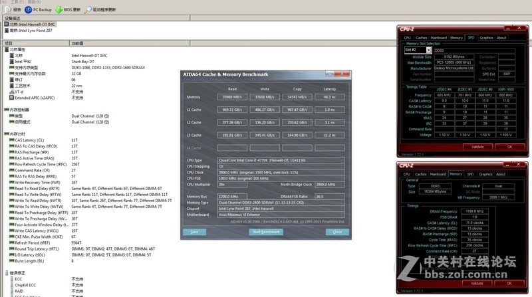Image resolution: width=532 pixels, height=297 pixels.
Task: Click the 当前值 column header
Action: coord(130,43)
